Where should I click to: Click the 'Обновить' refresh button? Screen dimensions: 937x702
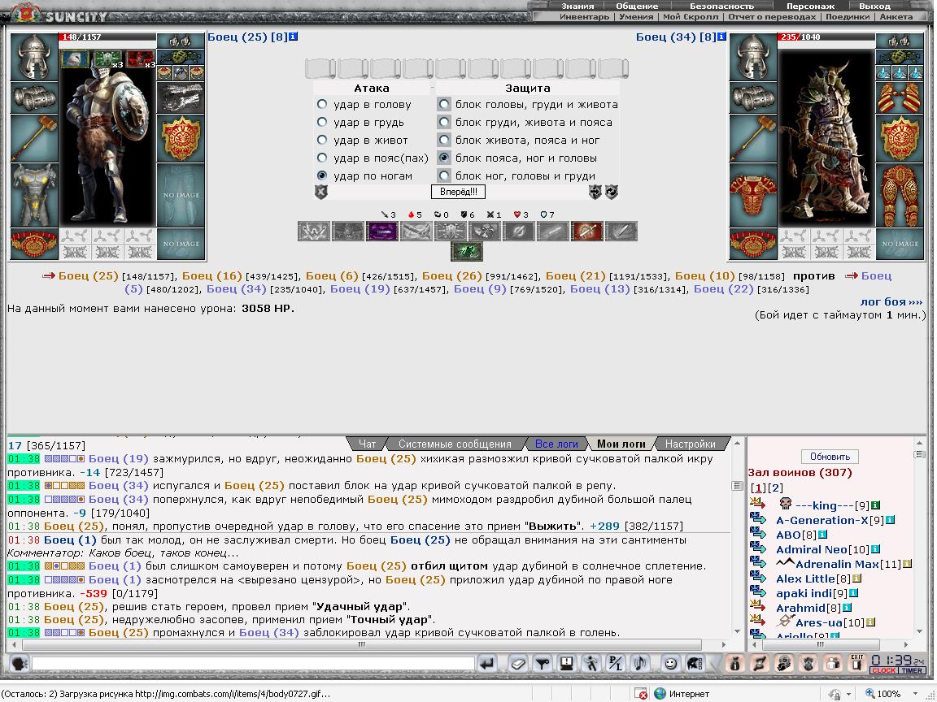(830, 457)
